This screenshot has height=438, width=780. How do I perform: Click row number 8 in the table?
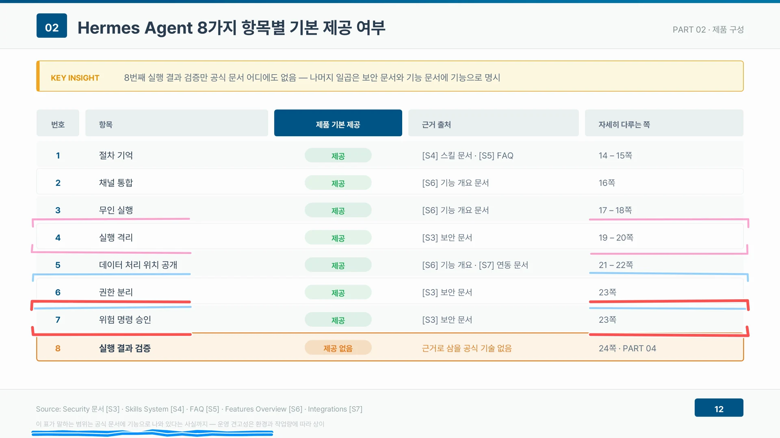[58, 348]
